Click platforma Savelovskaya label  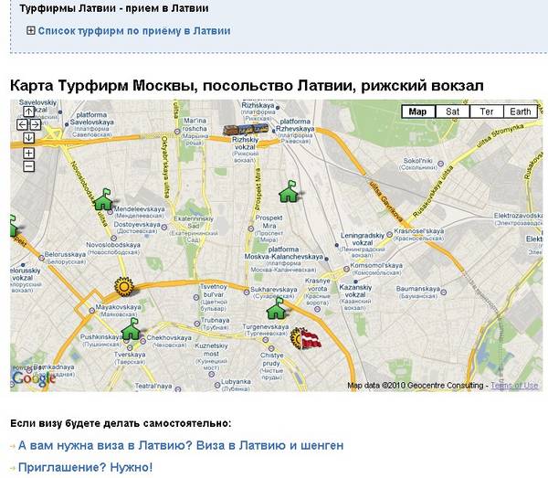[x=91, y=124]
